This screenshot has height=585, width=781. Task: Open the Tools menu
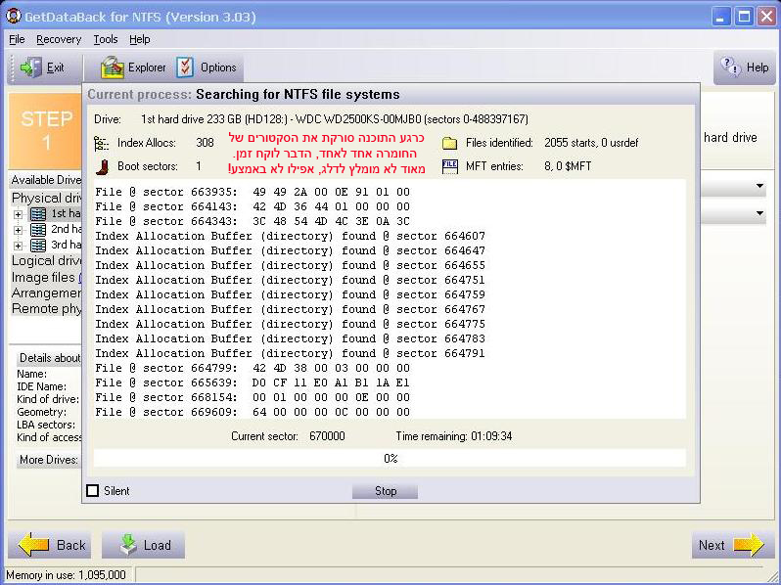coord(106,39)
